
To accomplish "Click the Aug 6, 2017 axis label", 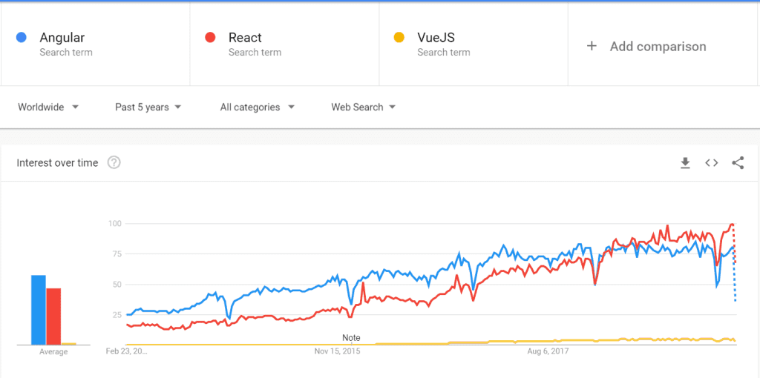I will [547, 351].
